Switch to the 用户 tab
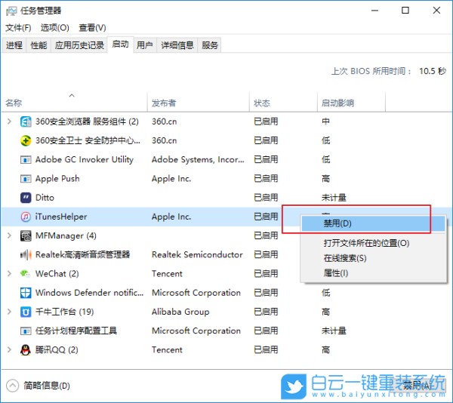This screenshot has height=403, width=453. 145,45
